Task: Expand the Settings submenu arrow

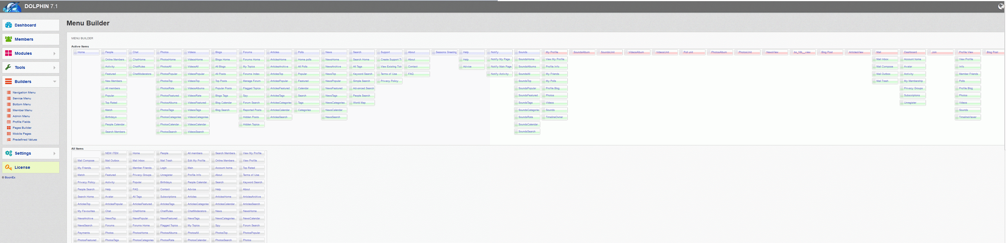Action: click(x=54, y=154)
